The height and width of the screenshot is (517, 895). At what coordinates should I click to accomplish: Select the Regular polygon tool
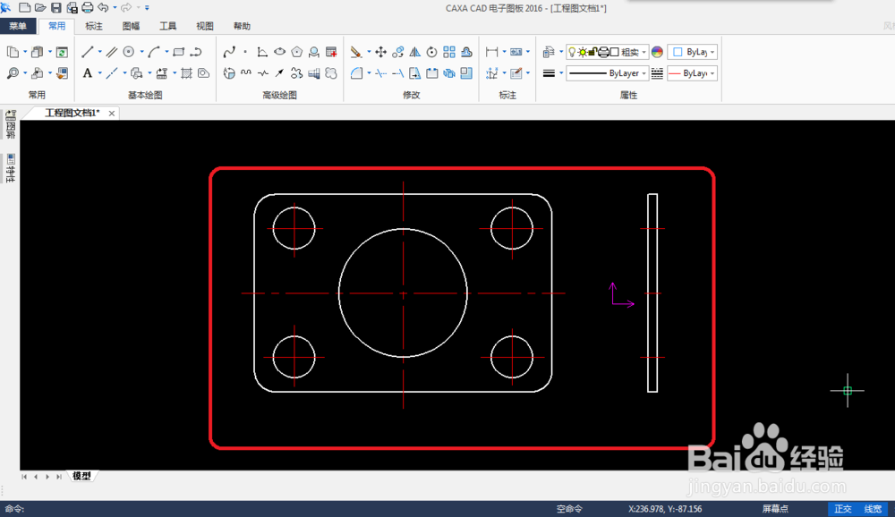[x=297, y=52]
